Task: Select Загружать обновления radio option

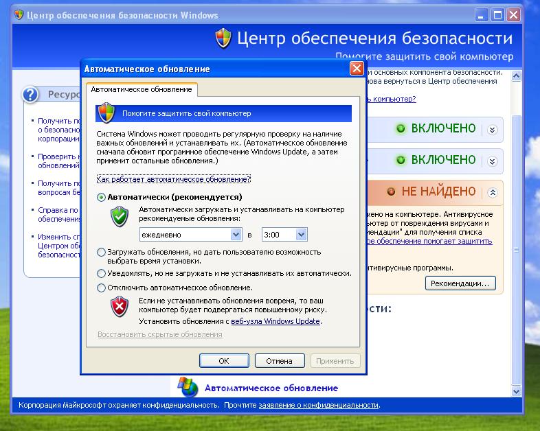Action: [x=101, y=252]
